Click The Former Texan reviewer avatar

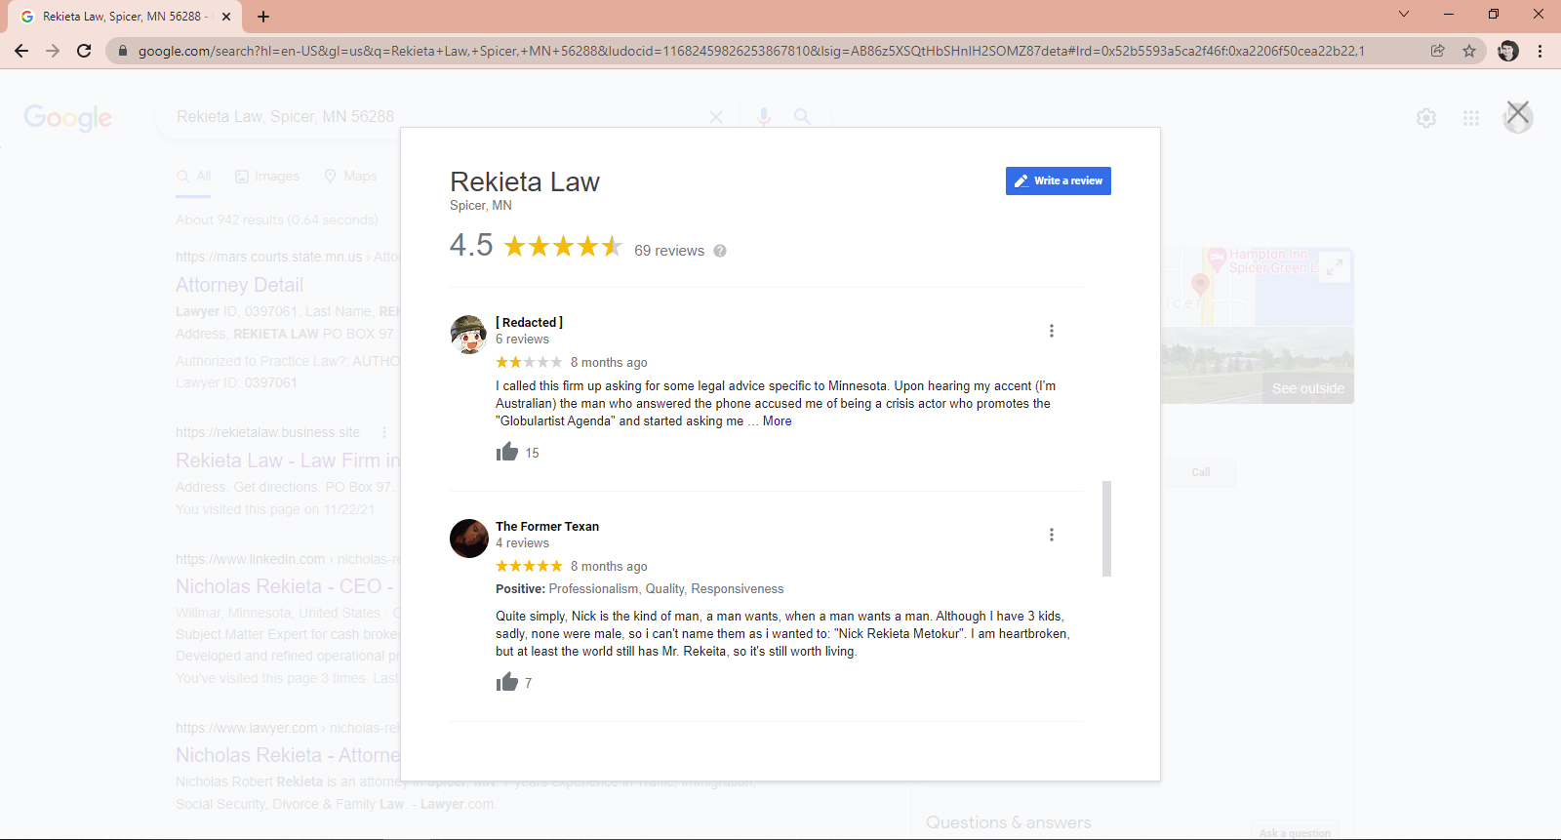469,539
